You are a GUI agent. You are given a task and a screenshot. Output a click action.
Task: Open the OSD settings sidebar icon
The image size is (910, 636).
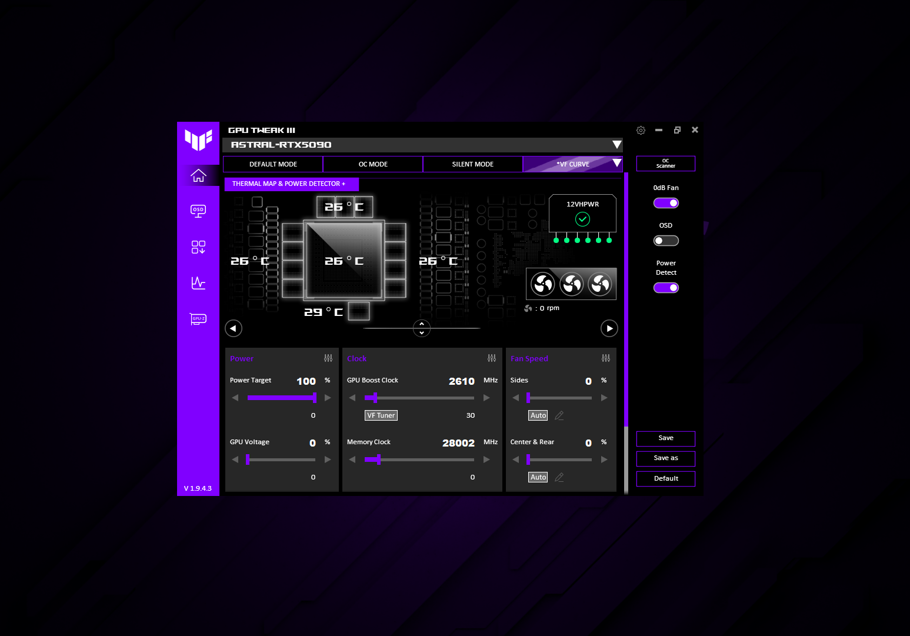[198, 211]
